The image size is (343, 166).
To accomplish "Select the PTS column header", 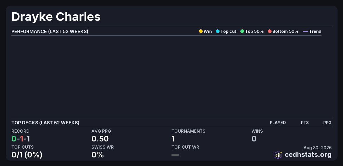I will pos(305,123).
